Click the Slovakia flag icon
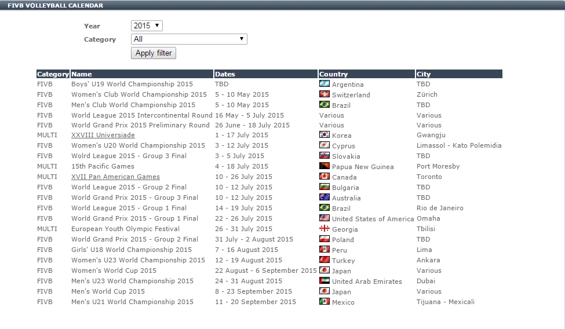Screen dimensions: 565x329 (325, 156)
